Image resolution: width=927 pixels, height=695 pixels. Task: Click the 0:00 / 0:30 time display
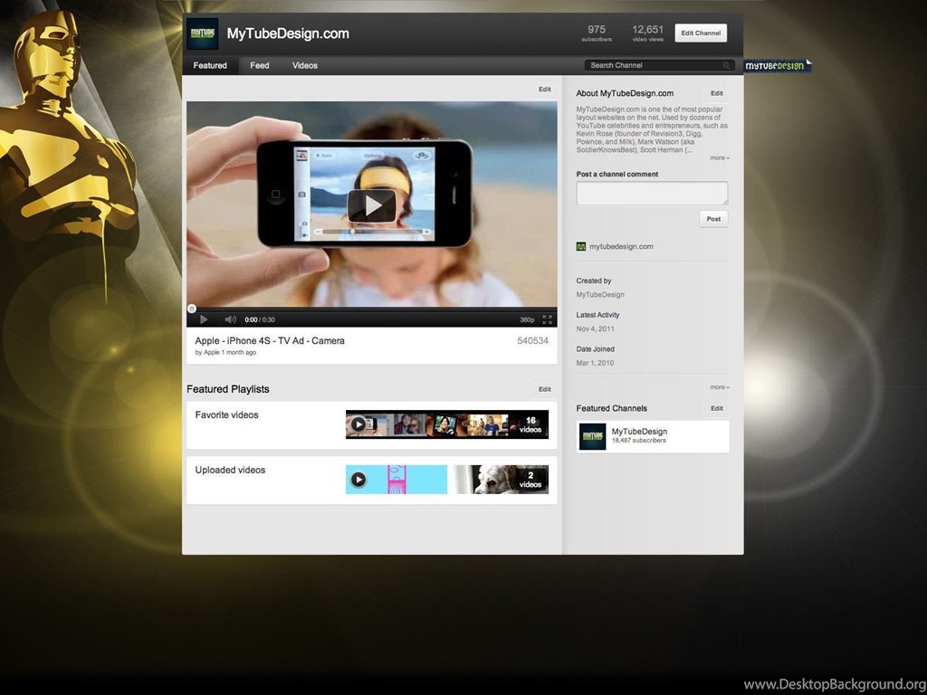coord(260,319)
